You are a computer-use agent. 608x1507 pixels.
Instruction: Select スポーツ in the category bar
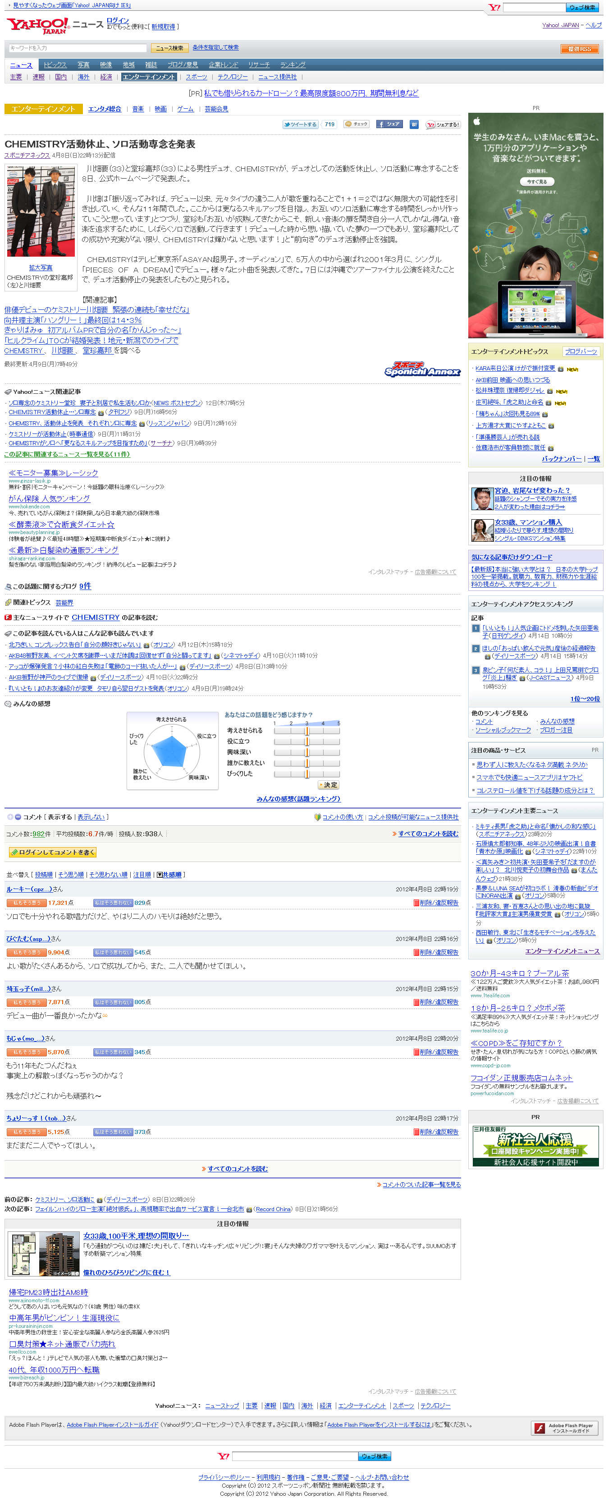click(197, 77)
